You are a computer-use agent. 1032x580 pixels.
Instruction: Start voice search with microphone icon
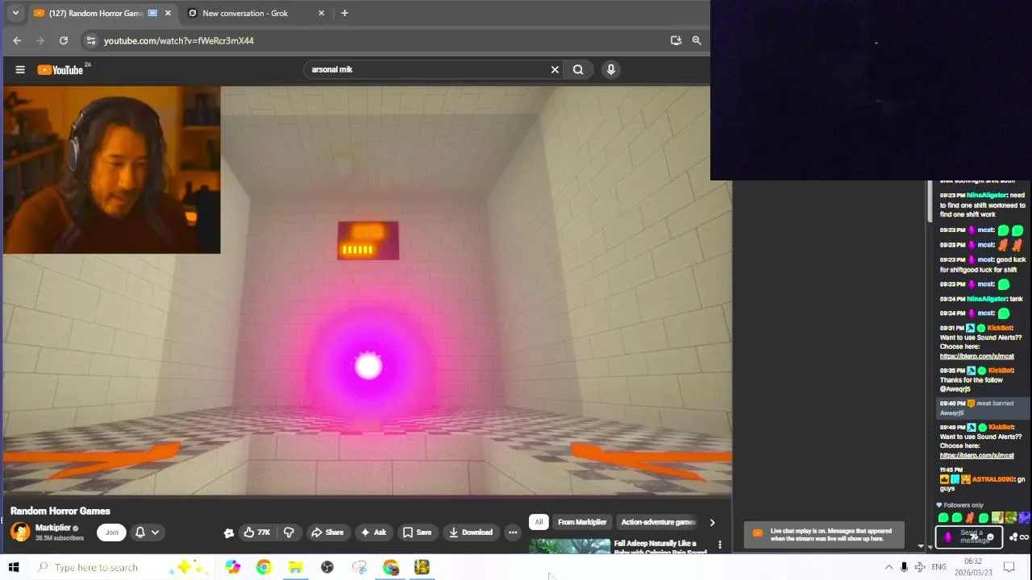(611, 70)
